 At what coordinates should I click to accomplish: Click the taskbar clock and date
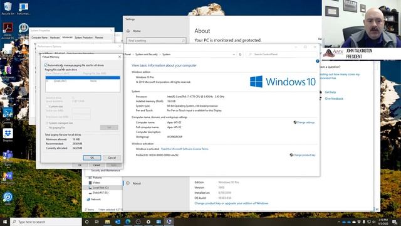[x=383, y=222]
